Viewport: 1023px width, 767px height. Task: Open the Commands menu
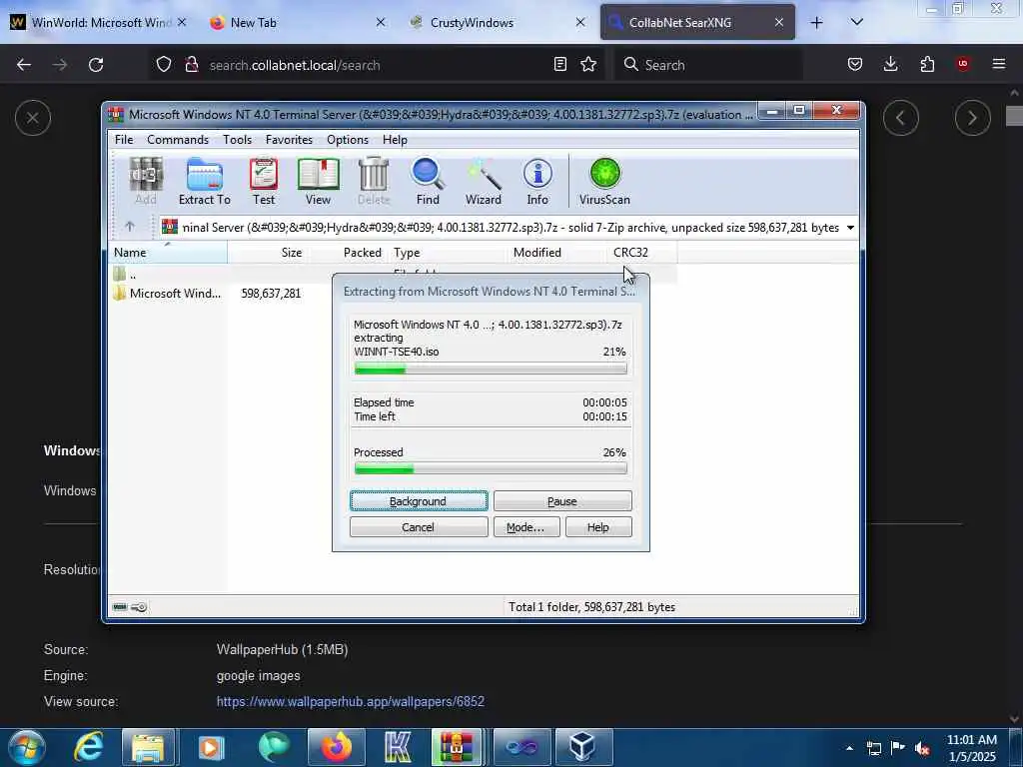tap(178, 140)
